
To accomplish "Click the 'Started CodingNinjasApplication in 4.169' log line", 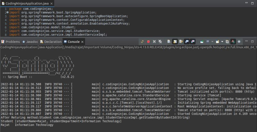I will 129,114.
